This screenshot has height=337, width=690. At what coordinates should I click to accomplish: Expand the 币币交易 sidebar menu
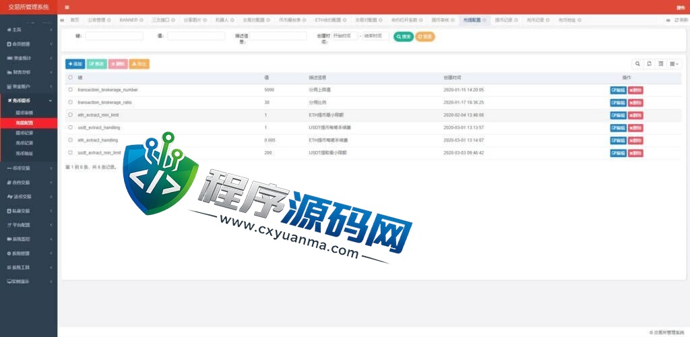28,168
